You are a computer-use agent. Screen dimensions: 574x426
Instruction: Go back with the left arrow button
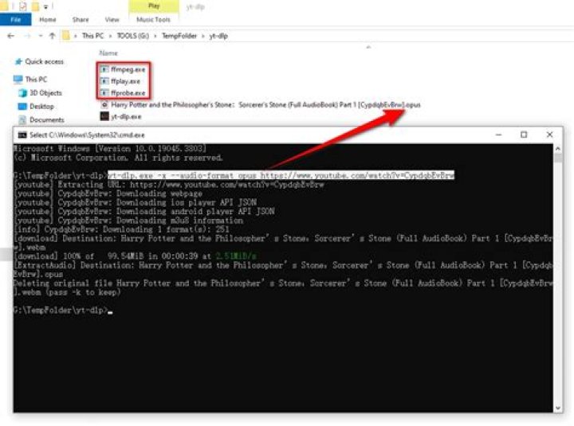(x=10, y=36)
